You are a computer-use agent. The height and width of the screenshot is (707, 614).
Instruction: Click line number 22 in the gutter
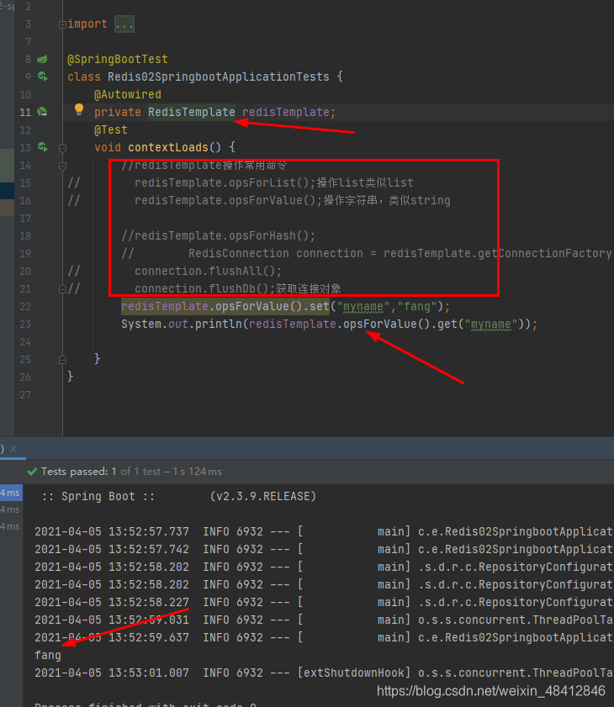click(25, 307)
